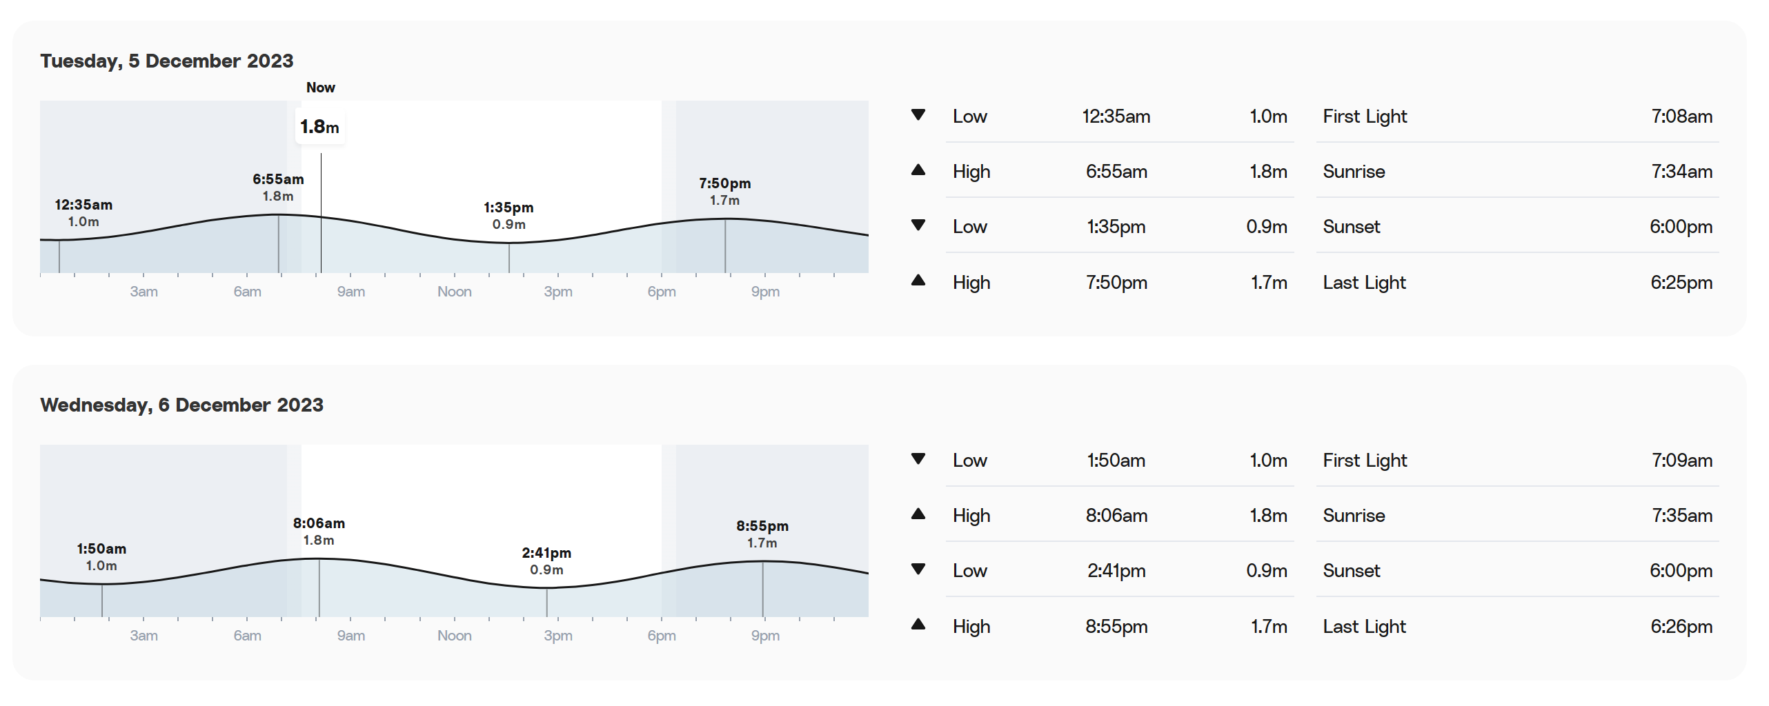
Task: Click the up arrow beside Tuesday's 6:55am high
Action: click(x=918, y=170)
